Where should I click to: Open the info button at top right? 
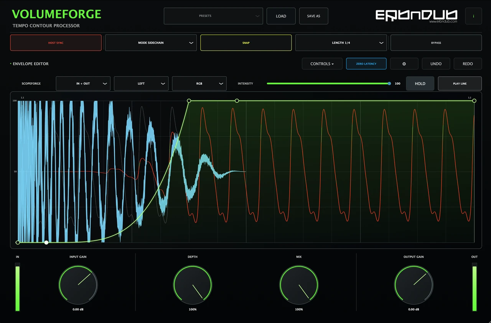(473, 16)
